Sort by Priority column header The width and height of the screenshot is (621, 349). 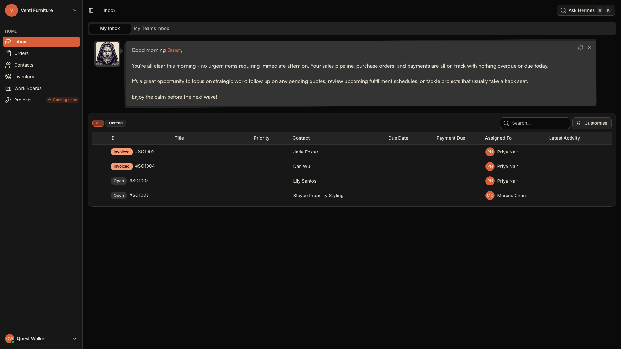pyautogui.click(x=262, y=138)
